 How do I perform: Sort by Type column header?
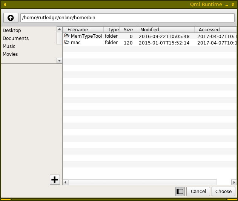113,29
